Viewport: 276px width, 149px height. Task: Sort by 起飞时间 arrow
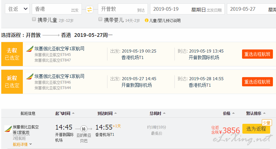coord(73,113)
